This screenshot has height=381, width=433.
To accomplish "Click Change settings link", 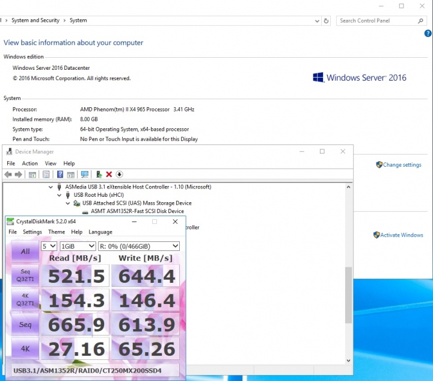I will [x=402, y=165].
